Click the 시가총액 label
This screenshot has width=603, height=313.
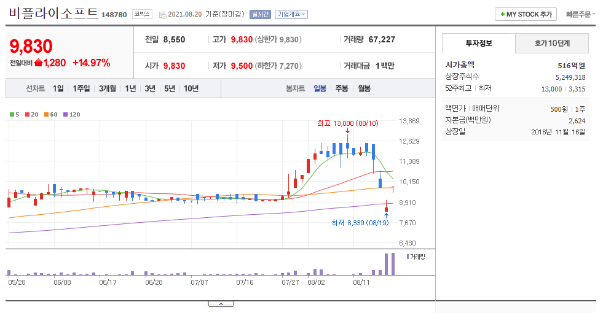(x=460, y=64)
